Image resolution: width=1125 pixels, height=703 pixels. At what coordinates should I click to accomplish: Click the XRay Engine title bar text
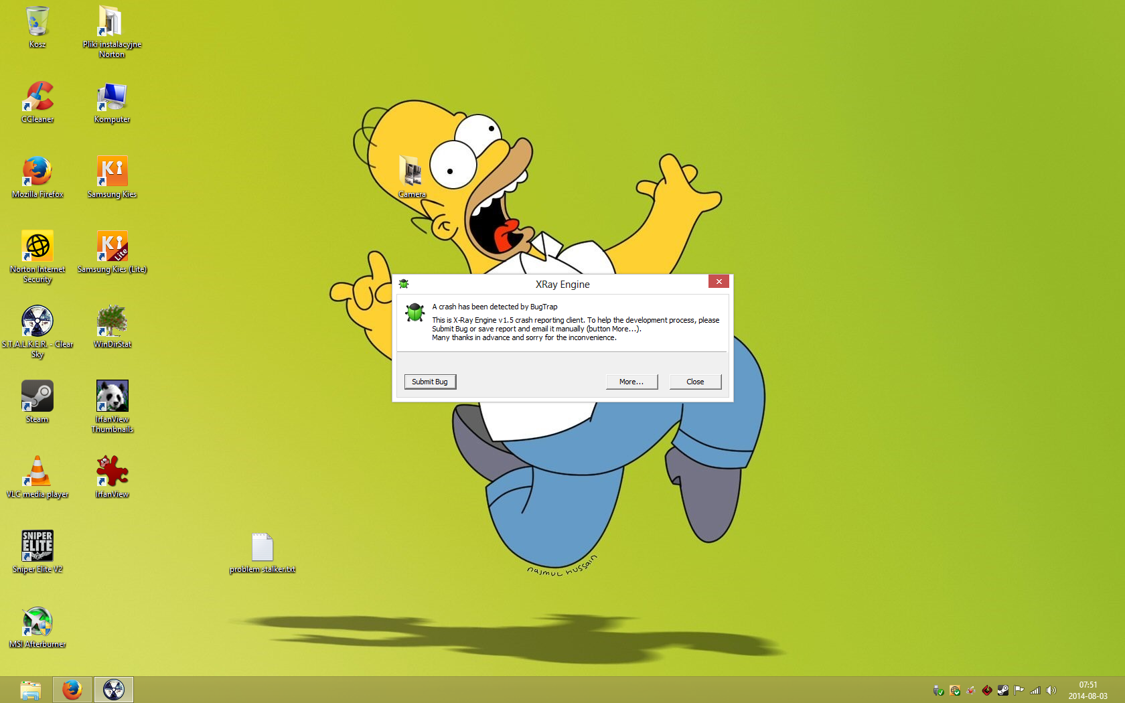[x=562, y=285]
